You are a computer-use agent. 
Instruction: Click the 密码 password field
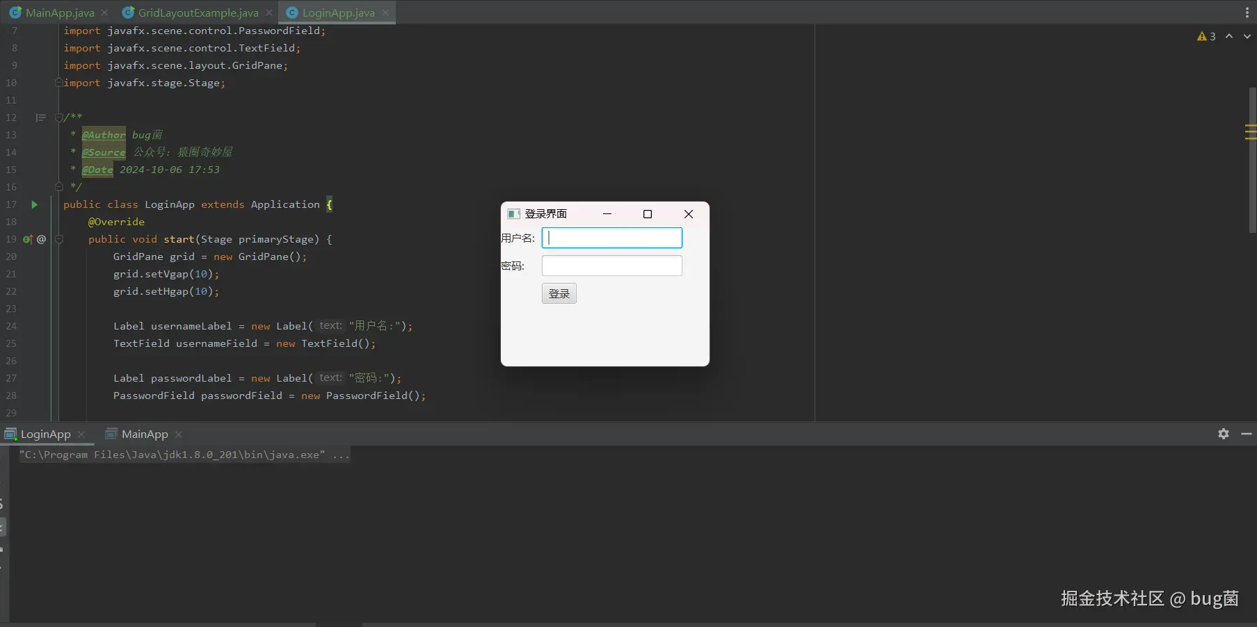click(x=612, y=266)
